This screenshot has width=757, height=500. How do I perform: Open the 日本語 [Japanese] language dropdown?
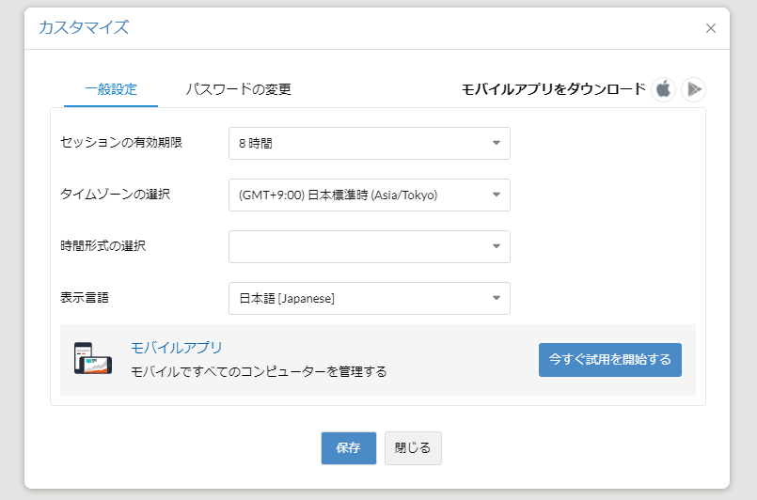tap(369, 298)
